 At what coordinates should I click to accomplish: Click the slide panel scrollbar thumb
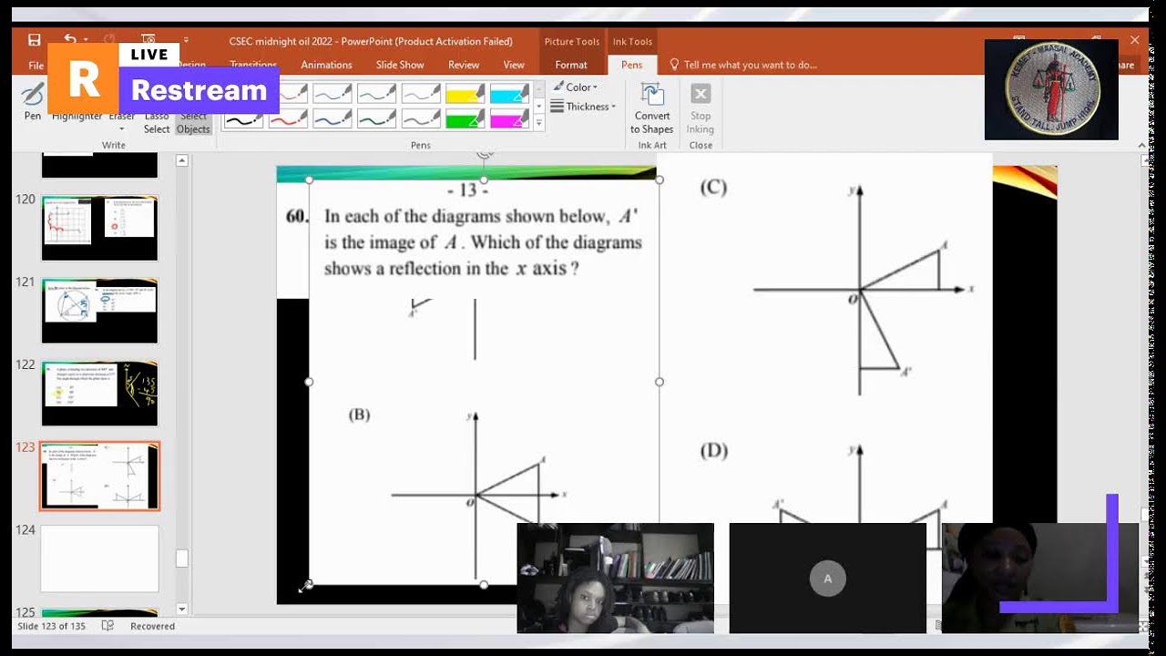click(182, 559)
